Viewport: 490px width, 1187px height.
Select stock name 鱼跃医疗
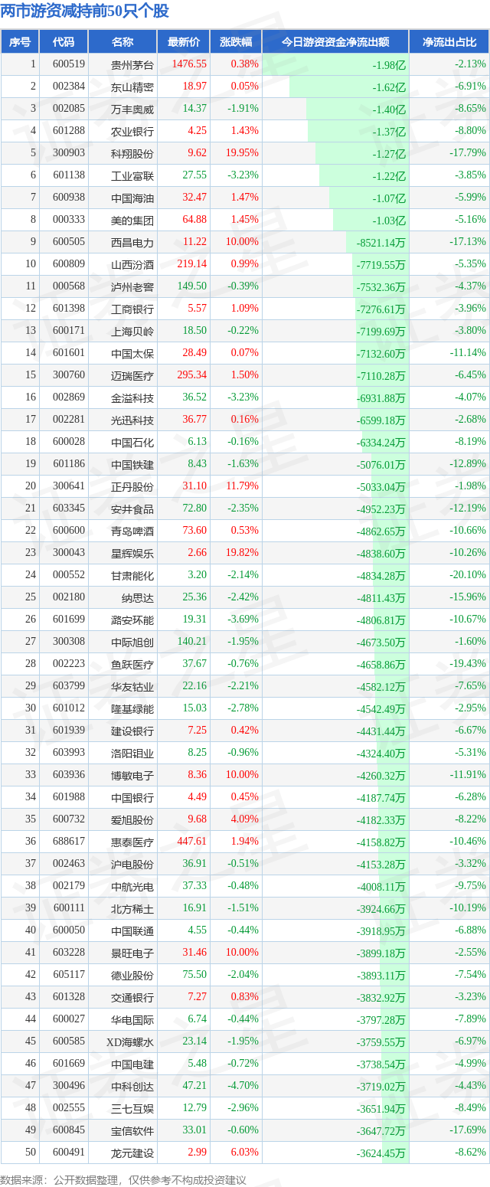pos(132,664)
